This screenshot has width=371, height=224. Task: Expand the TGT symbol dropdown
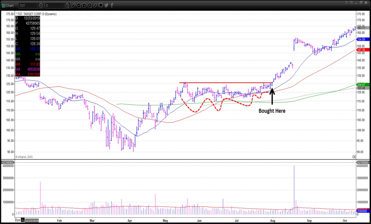click(x=36, y=6)
